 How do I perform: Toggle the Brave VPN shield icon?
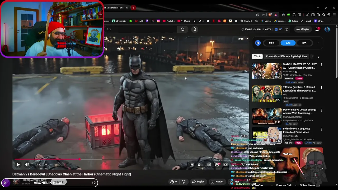pos(329,15)
